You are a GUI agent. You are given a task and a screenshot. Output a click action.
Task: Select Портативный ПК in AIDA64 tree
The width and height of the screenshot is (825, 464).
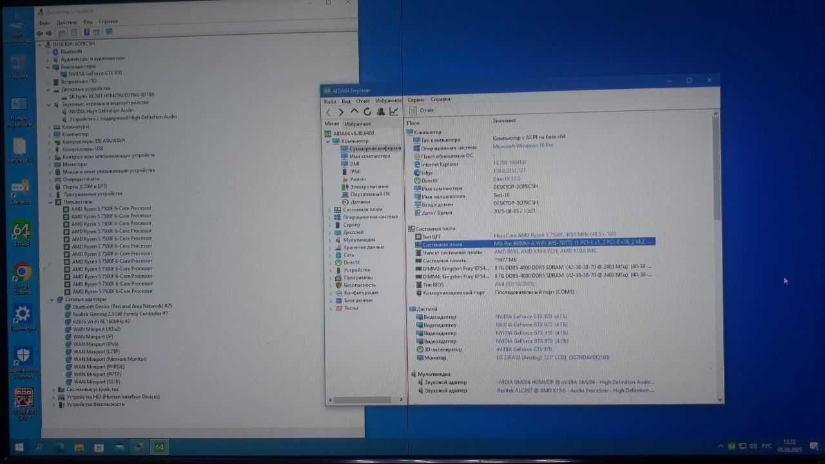(x=365, y=194)
